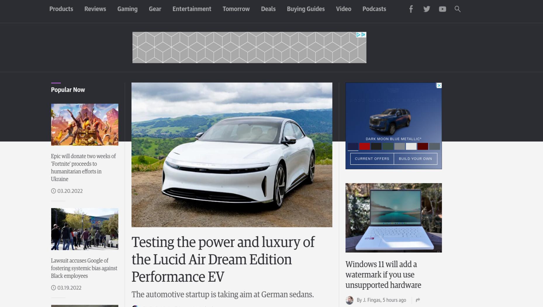Viewport: 543px width, 307px height.
Task: Open Windows 11 watermark article headline
Action: pyautogui.click(x=383, y=274)
